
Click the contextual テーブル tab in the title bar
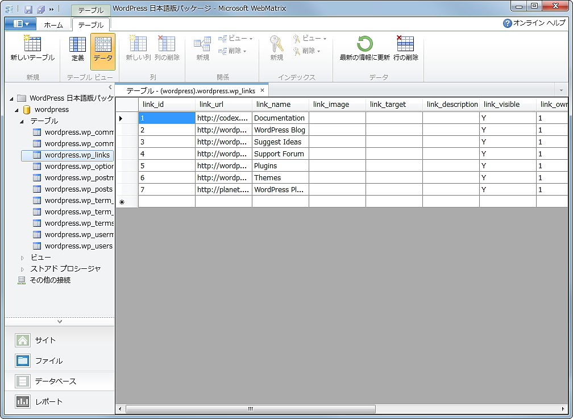tap(90, 10)
